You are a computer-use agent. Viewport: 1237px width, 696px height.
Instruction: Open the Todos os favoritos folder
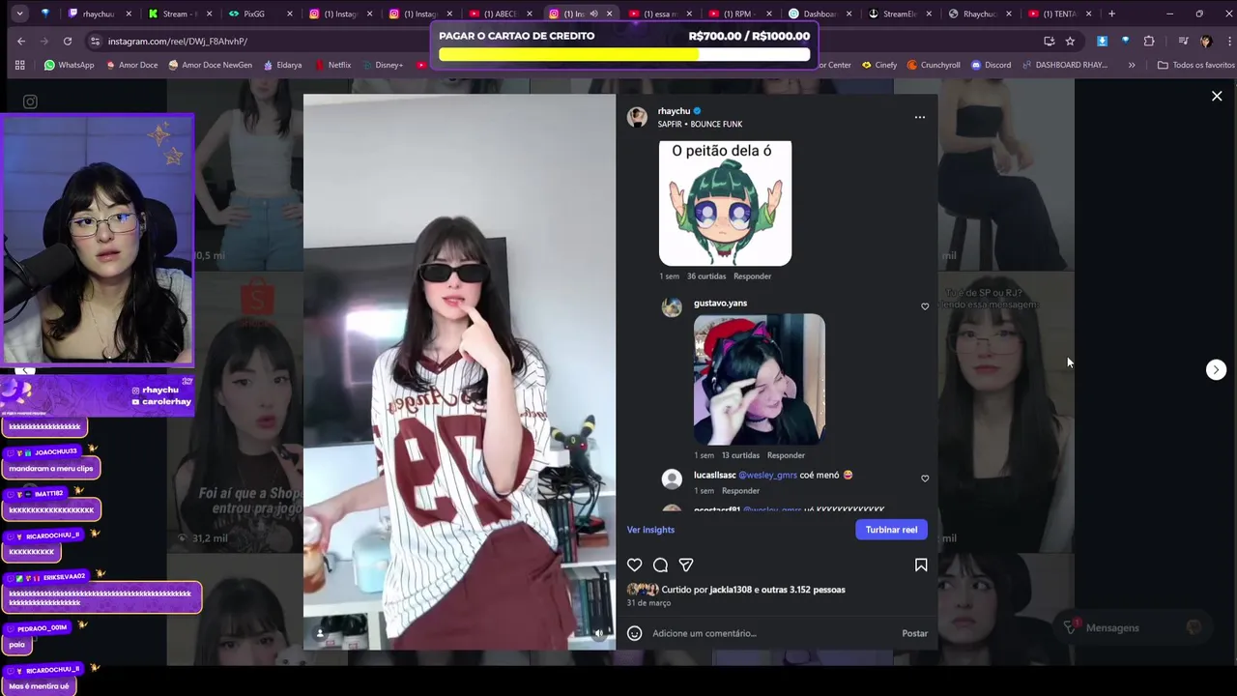pos(1195,65)
